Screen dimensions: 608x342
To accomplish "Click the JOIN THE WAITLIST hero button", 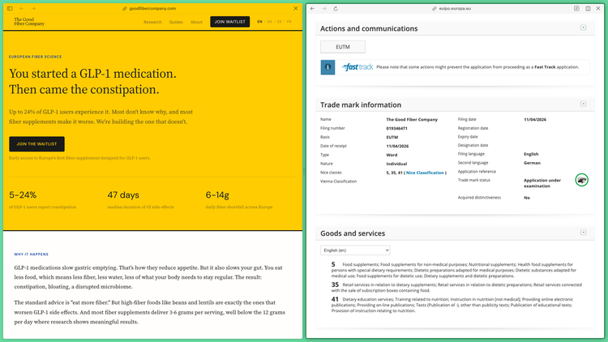I will pos(36,144).
